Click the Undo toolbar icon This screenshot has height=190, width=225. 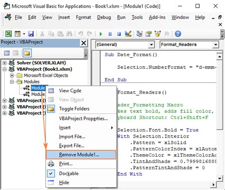click(x=81, y=34)
